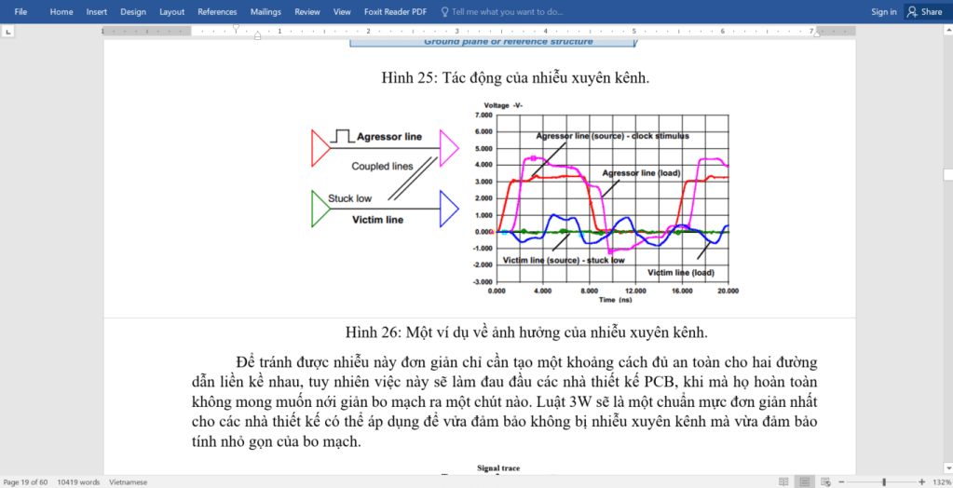Switch to Web Layout view
Viewport: 953px width, 488px height.
coord(827,481)
